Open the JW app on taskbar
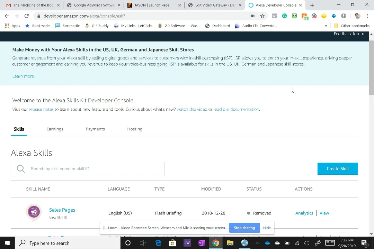374x249 pixels. [x=187, y=243]
